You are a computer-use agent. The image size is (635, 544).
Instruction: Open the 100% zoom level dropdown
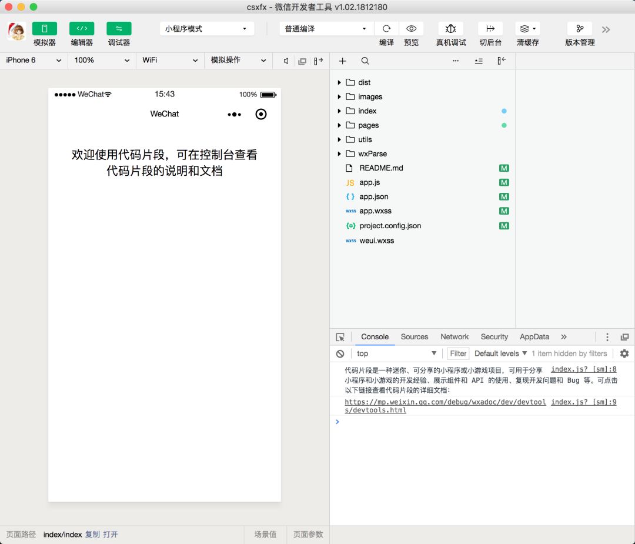(102, 61)
